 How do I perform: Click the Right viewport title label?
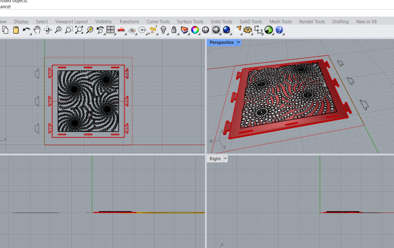click(214, 159)
